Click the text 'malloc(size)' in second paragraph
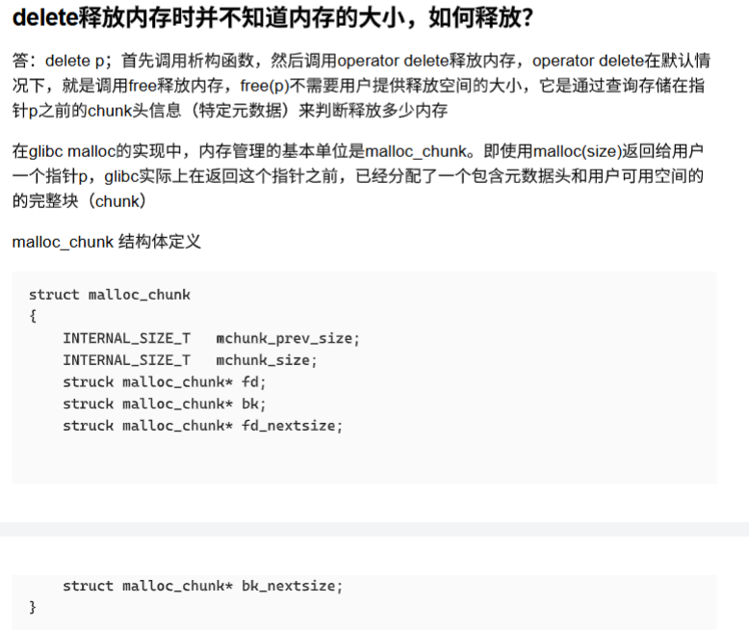The image size is (749, 630). click(577, 151)
